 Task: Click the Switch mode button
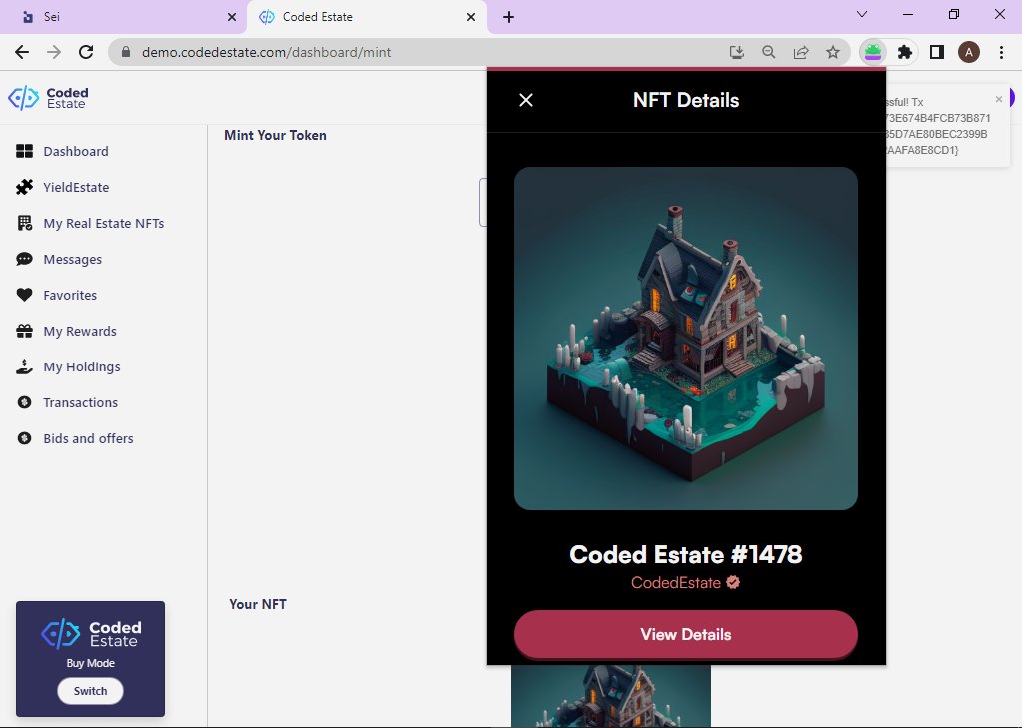coord(90,691)
